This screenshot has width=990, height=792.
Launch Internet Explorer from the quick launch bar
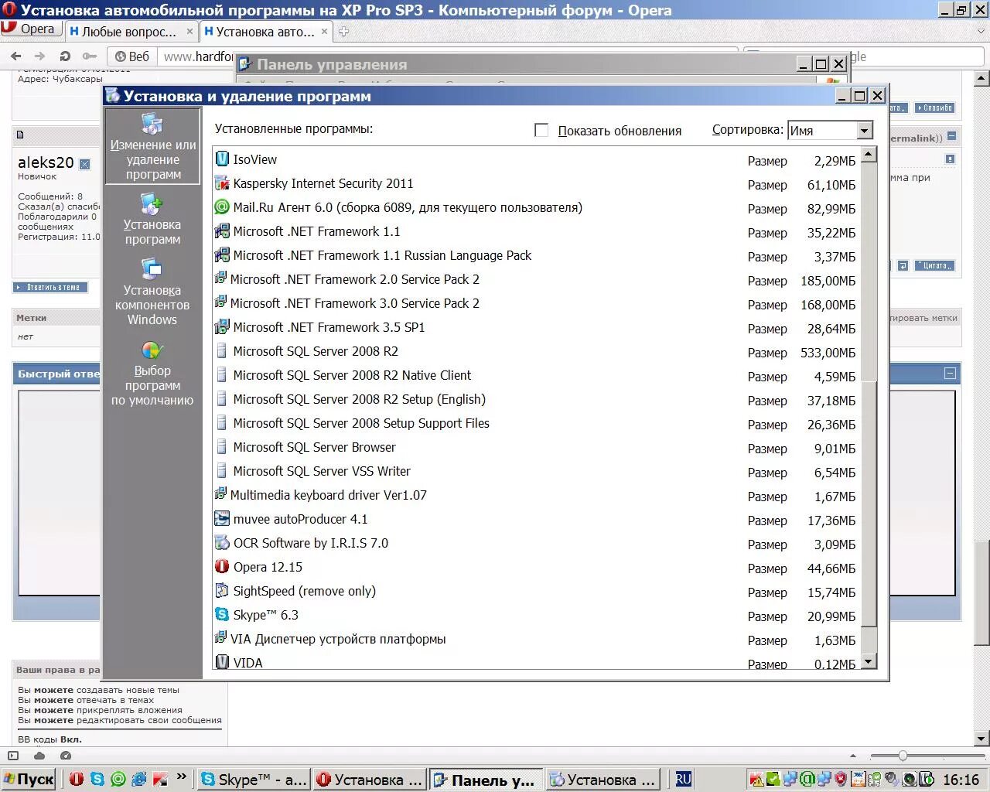[x=138, y=779]
